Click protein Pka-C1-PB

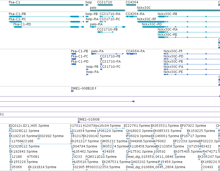(73, 54)
